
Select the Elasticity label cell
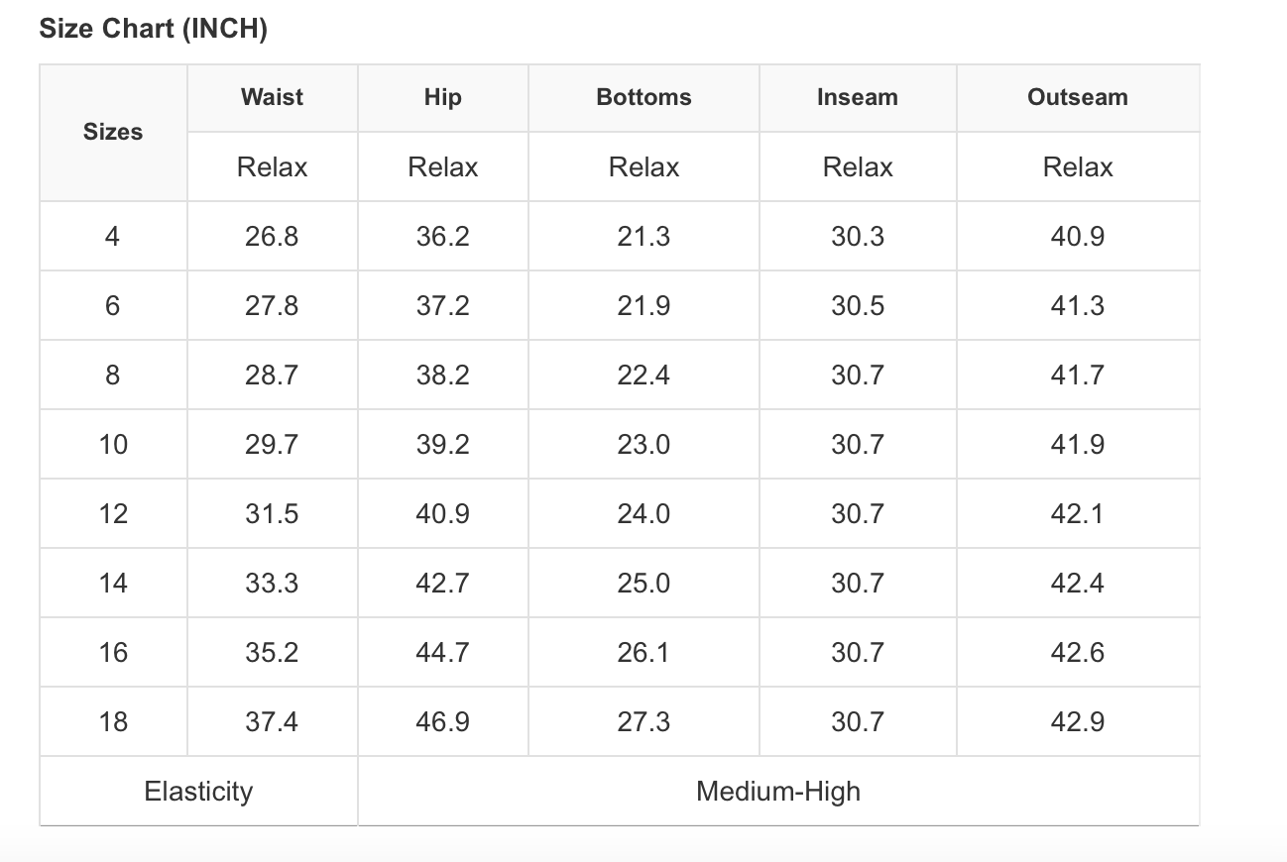pyautogui.click(x=198, y=791)
